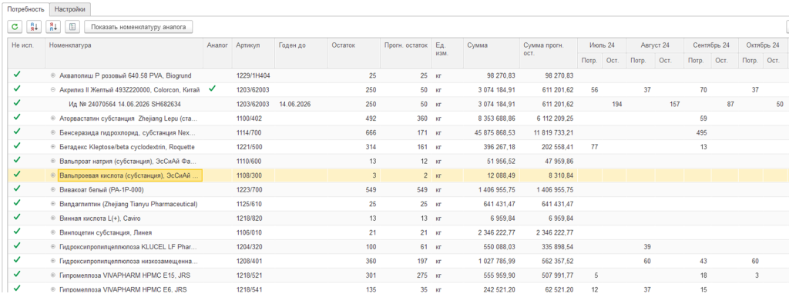
Task: Click the Сентябрь 24 column group header
Action: [711, 45]
